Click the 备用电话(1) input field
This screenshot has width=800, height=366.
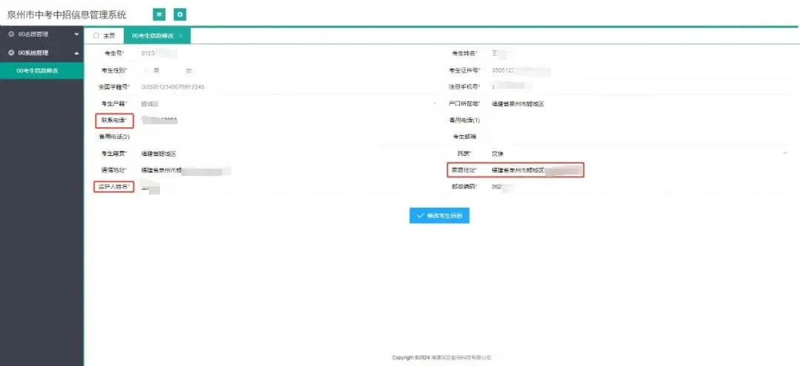[638, 121]
